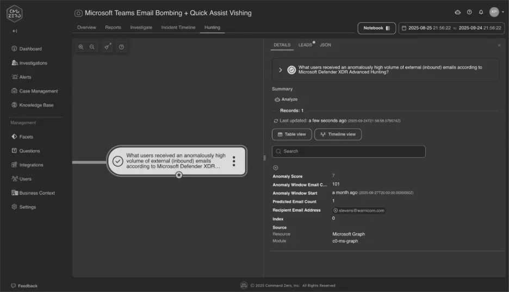Click Analyze under Summary
Image resolution: width=509 pixels, height=292 pixels.
tap(286, 100)
